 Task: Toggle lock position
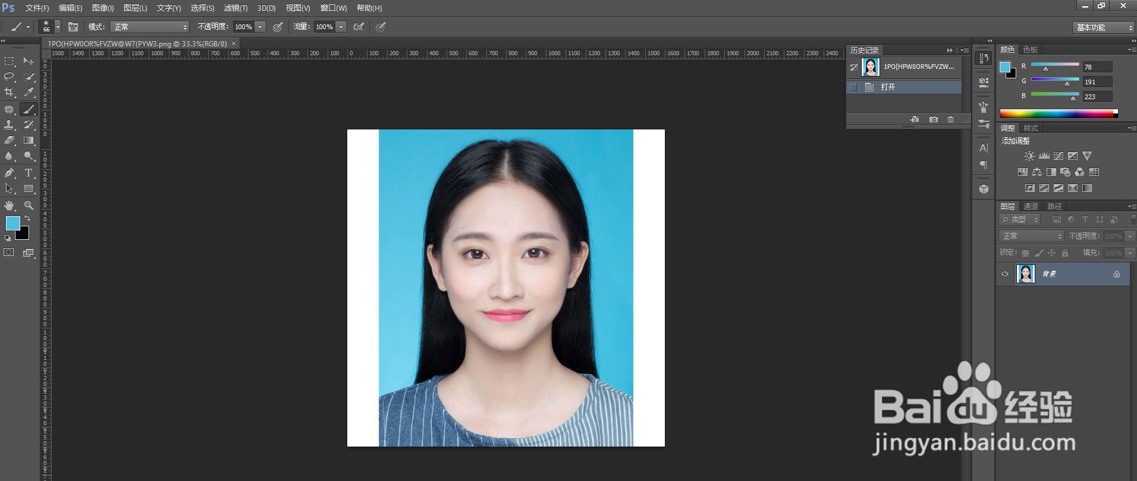coord(1052,253)
